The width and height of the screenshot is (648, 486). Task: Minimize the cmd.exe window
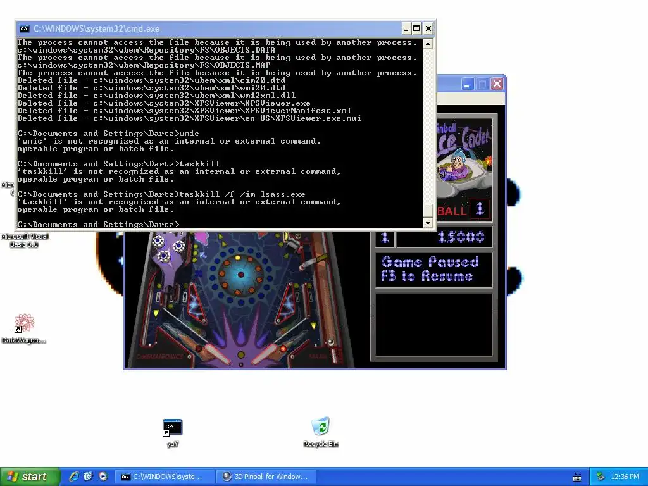coord(406,28)
